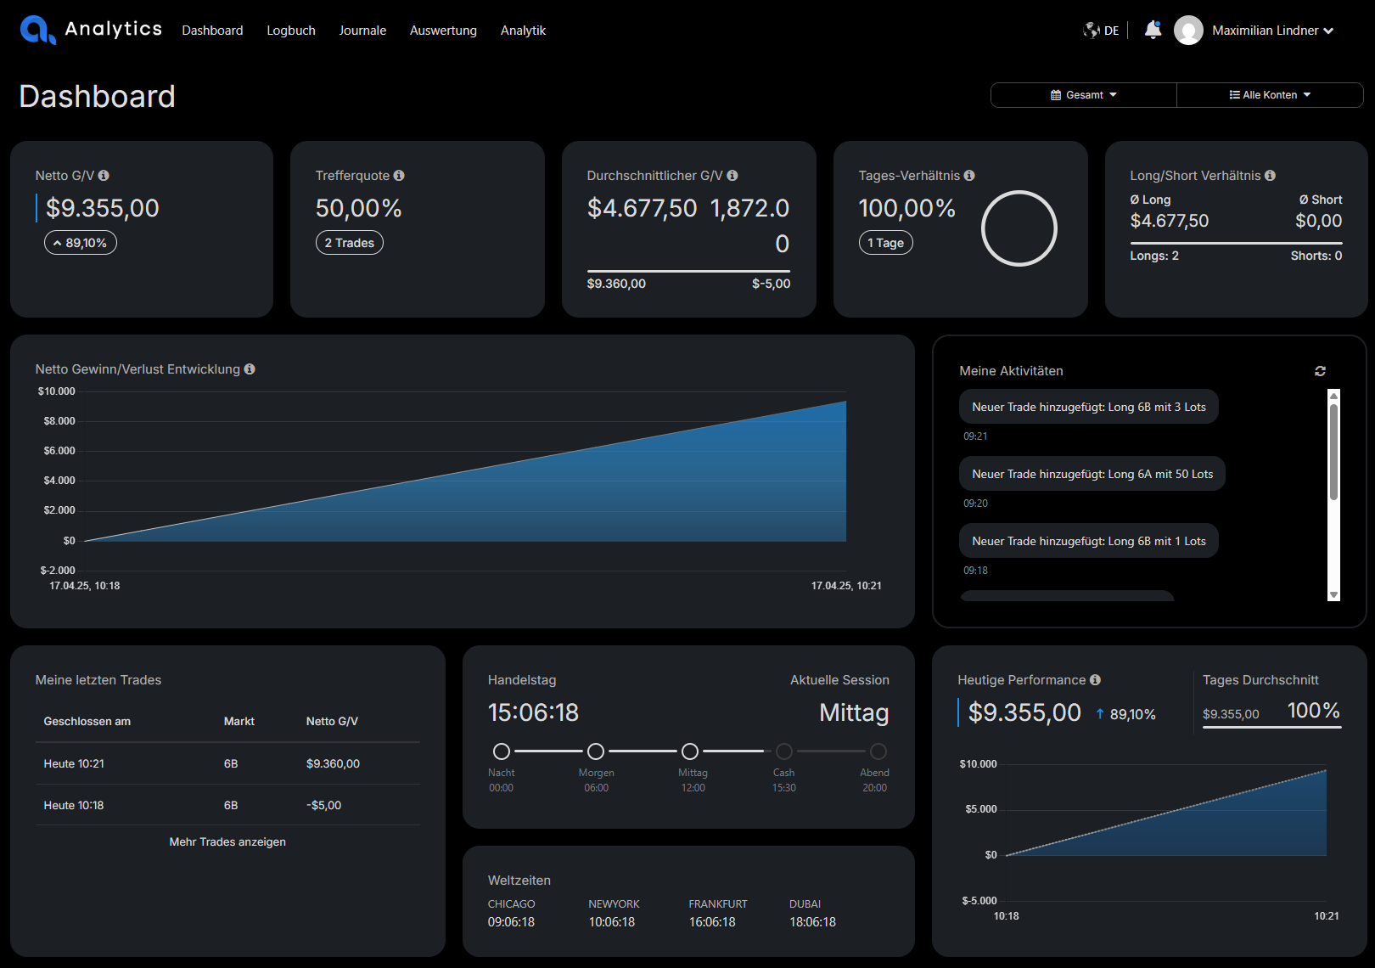The height and width of the screenshot is (968, 1375).
Task: Select the Nacht session marker
Action: [502, 751]
